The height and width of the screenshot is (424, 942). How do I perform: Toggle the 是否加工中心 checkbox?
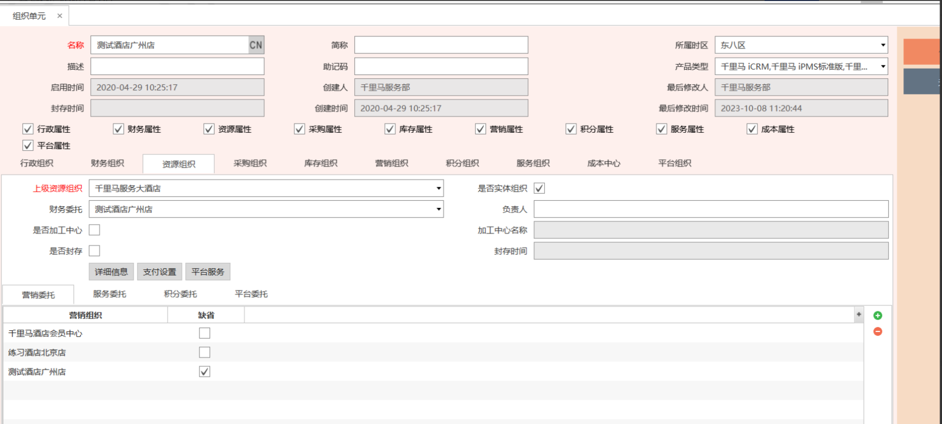(95, 230)
